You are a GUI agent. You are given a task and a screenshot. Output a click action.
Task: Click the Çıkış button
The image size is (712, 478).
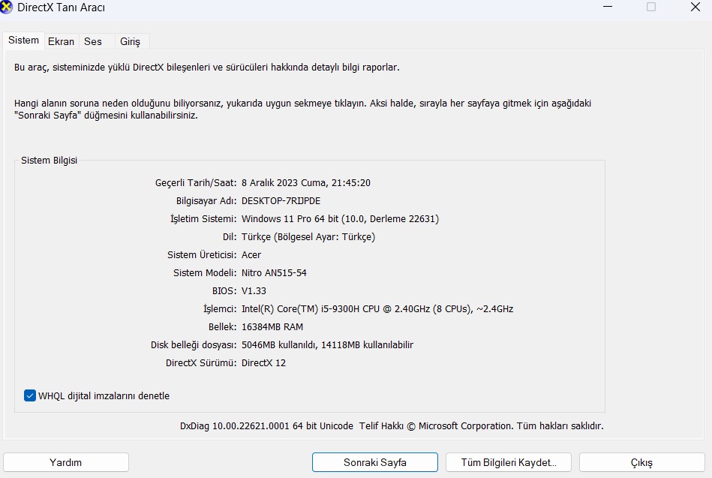tap(641, 462)
